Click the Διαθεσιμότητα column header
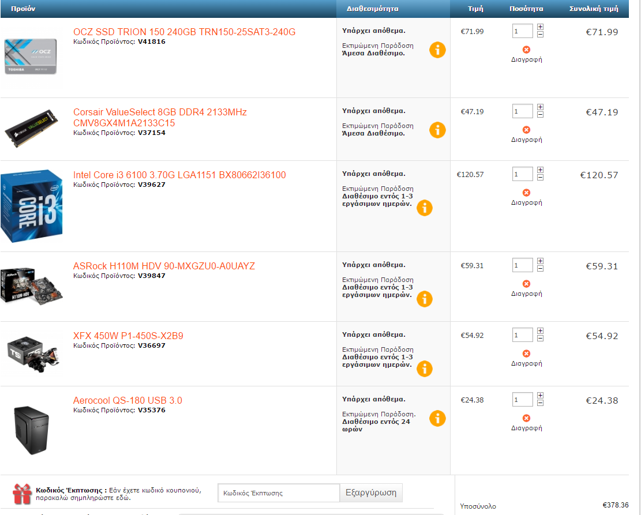The width and height of the screenshot is (641, 515). [x=372, y=9]
